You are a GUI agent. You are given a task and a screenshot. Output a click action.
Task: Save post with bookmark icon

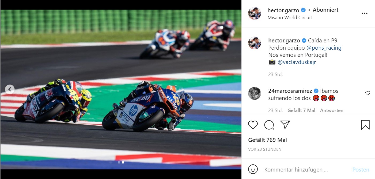pos(365,125)
